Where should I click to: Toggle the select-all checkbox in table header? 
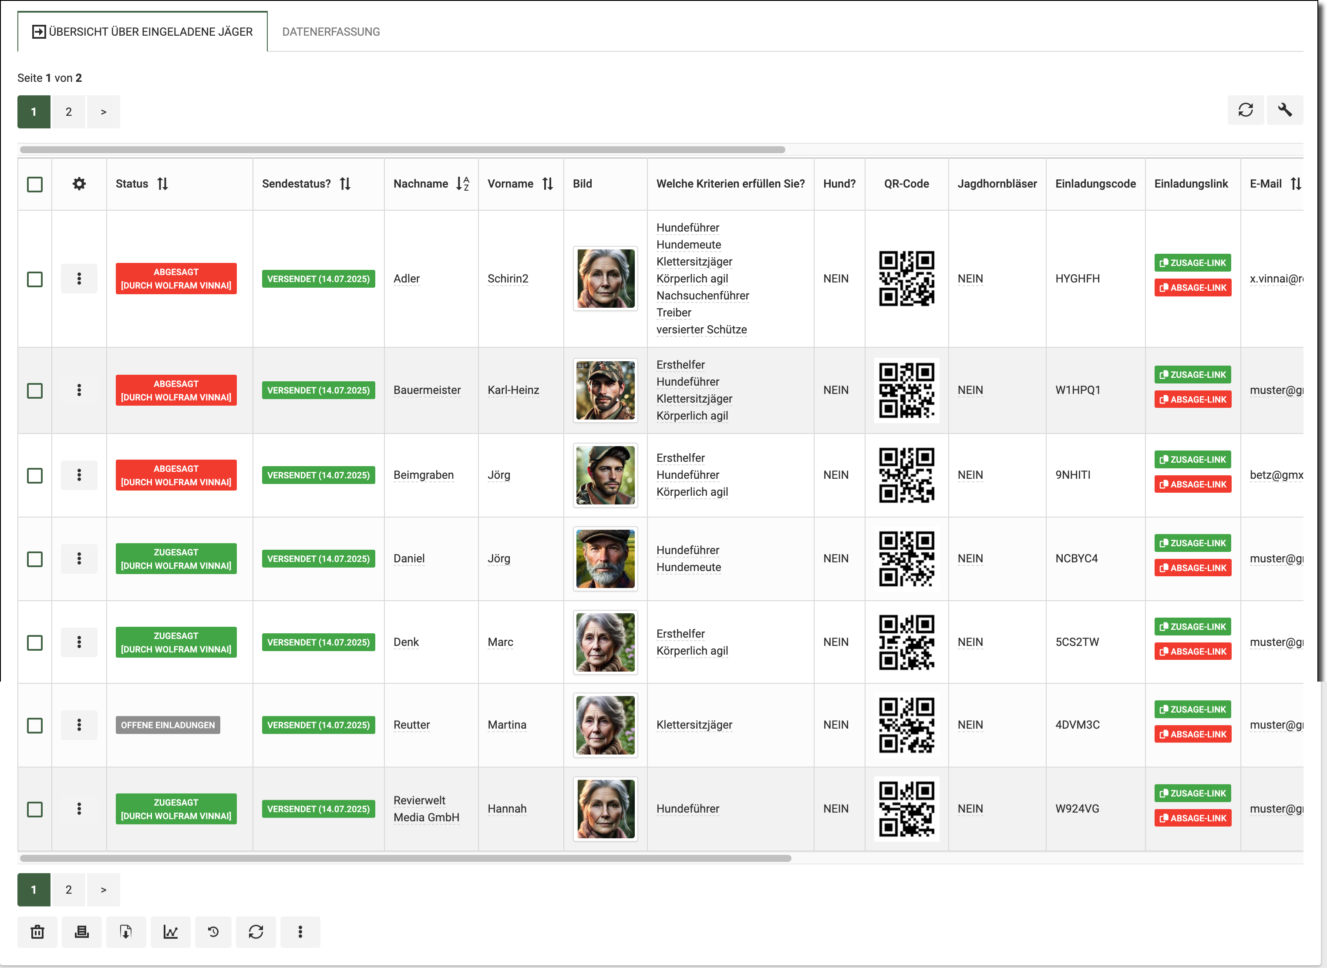pos(35,185)
